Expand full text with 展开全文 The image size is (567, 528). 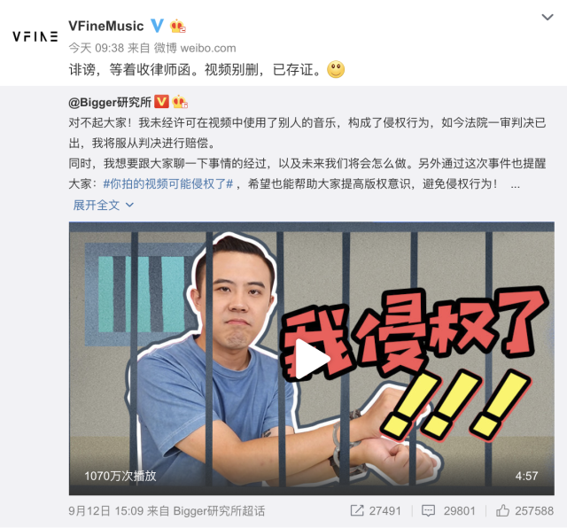(x=104, y=205)
